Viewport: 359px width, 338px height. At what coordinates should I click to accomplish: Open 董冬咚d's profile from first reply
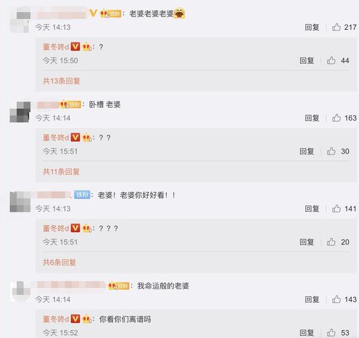click(56, 47)
